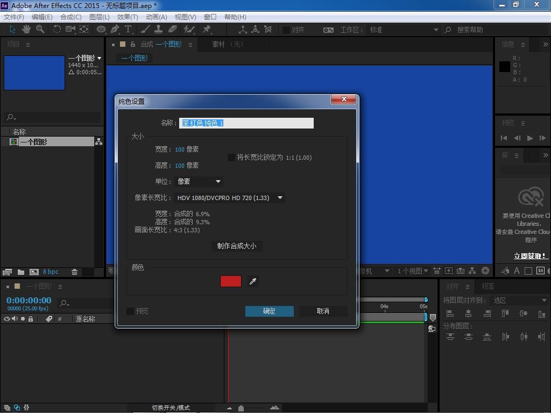Select the Roto Brush tool

[189, 30]
